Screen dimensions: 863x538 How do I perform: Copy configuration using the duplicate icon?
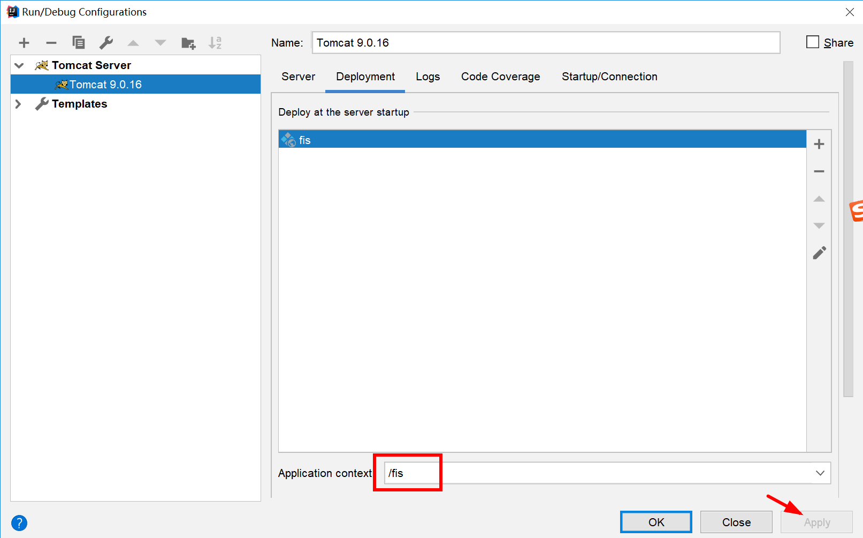pyautogui.click(x=79, y=42)
